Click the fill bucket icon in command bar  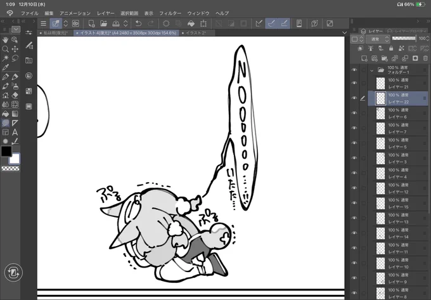tap(191, 23)
